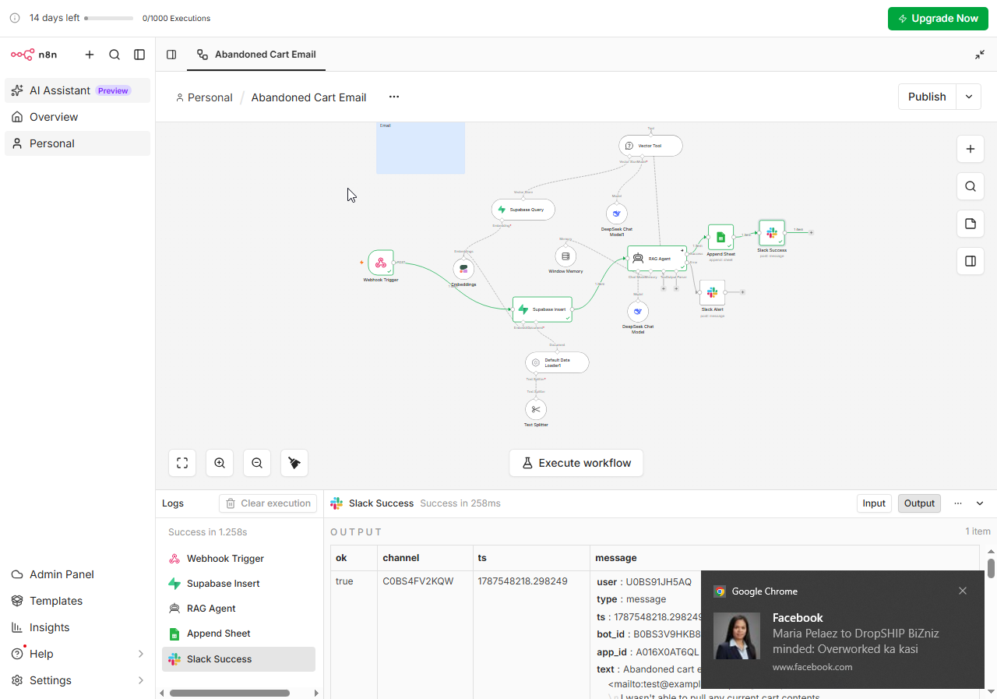
Task: Select the Webhook Trigger node on canvas
Action: click(x=381, y=263)
